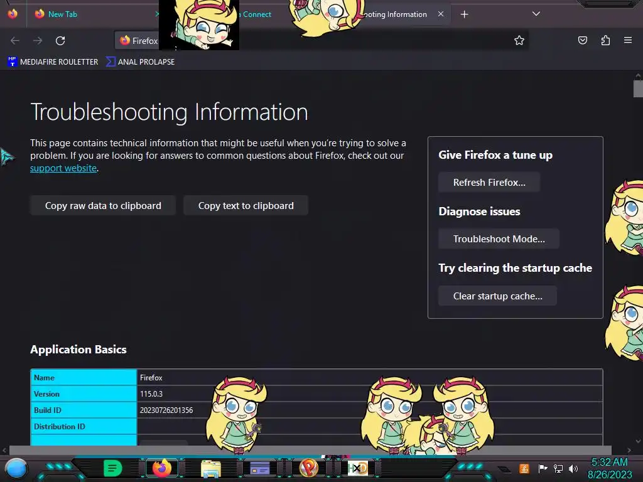Screen dimensions: 643x482
Task: Open the purple card window taskbar icon
Action: pyautogui.click(x=260, y=468)
